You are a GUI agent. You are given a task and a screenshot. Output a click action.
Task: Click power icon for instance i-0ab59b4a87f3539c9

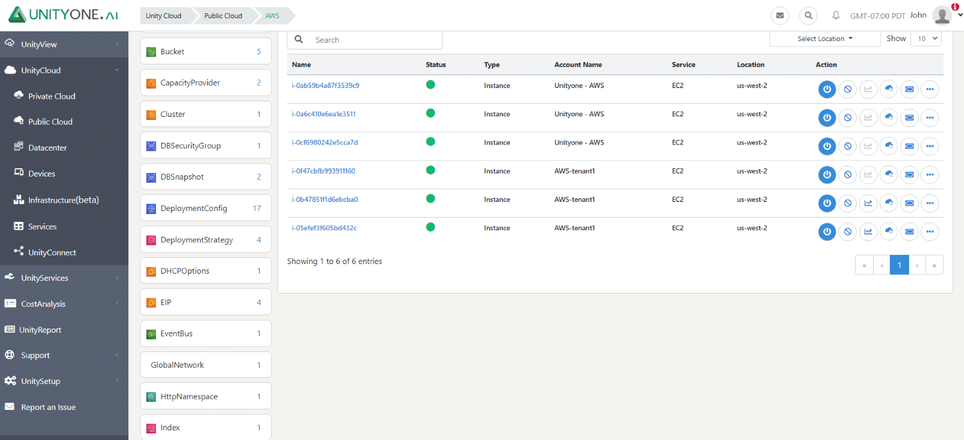[x=827, y=89]
